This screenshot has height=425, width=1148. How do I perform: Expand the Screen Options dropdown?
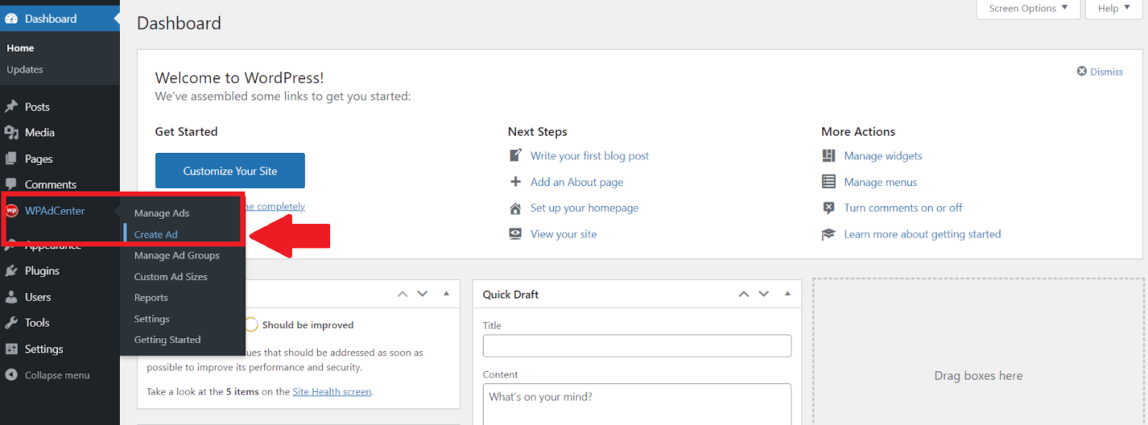click(x=1027, y=9)
